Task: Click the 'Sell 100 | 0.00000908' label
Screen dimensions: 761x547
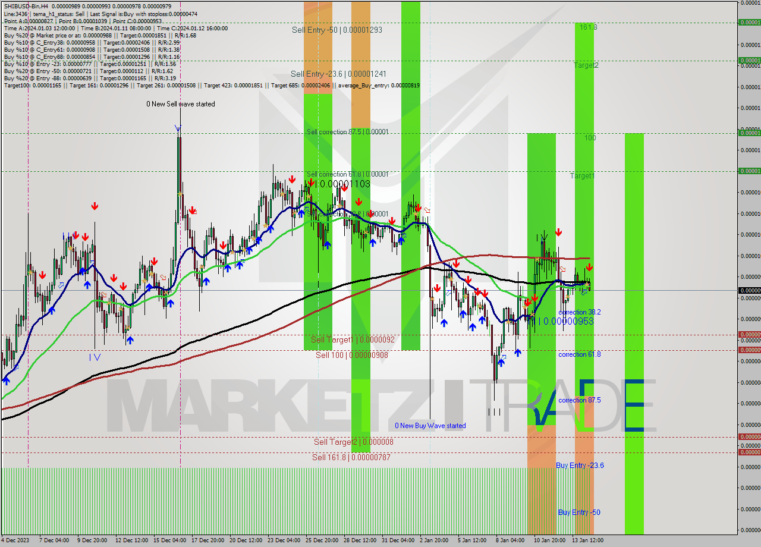Action: [x=352, y=355]
